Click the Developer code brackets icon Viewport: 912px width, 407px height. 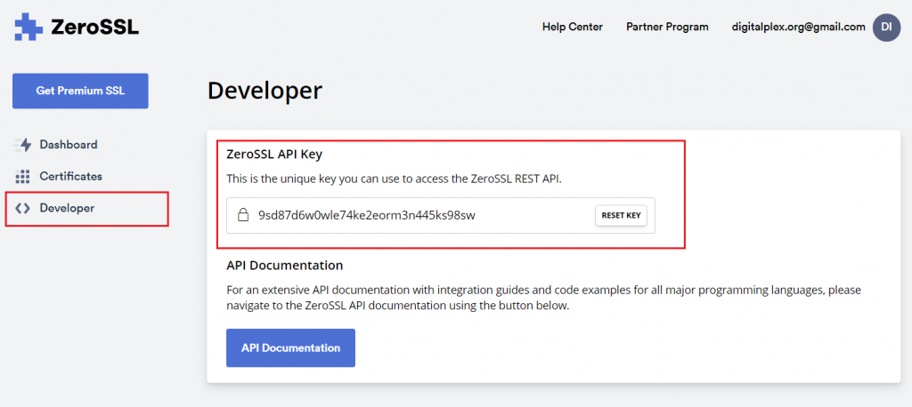coord(23,209)
